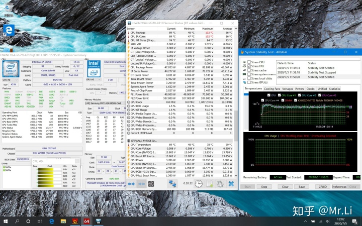Show hidden system tray icons

(306, 221)
